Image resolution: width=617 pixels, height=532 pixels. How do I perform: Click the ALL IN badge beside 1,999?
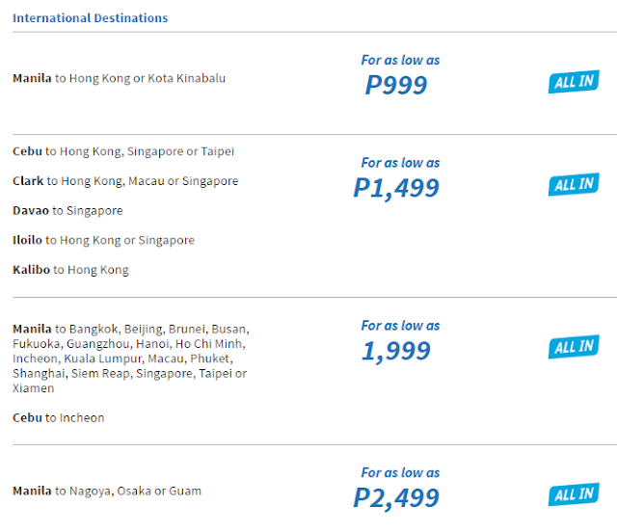pyautogui.click(x=574, y=347)
